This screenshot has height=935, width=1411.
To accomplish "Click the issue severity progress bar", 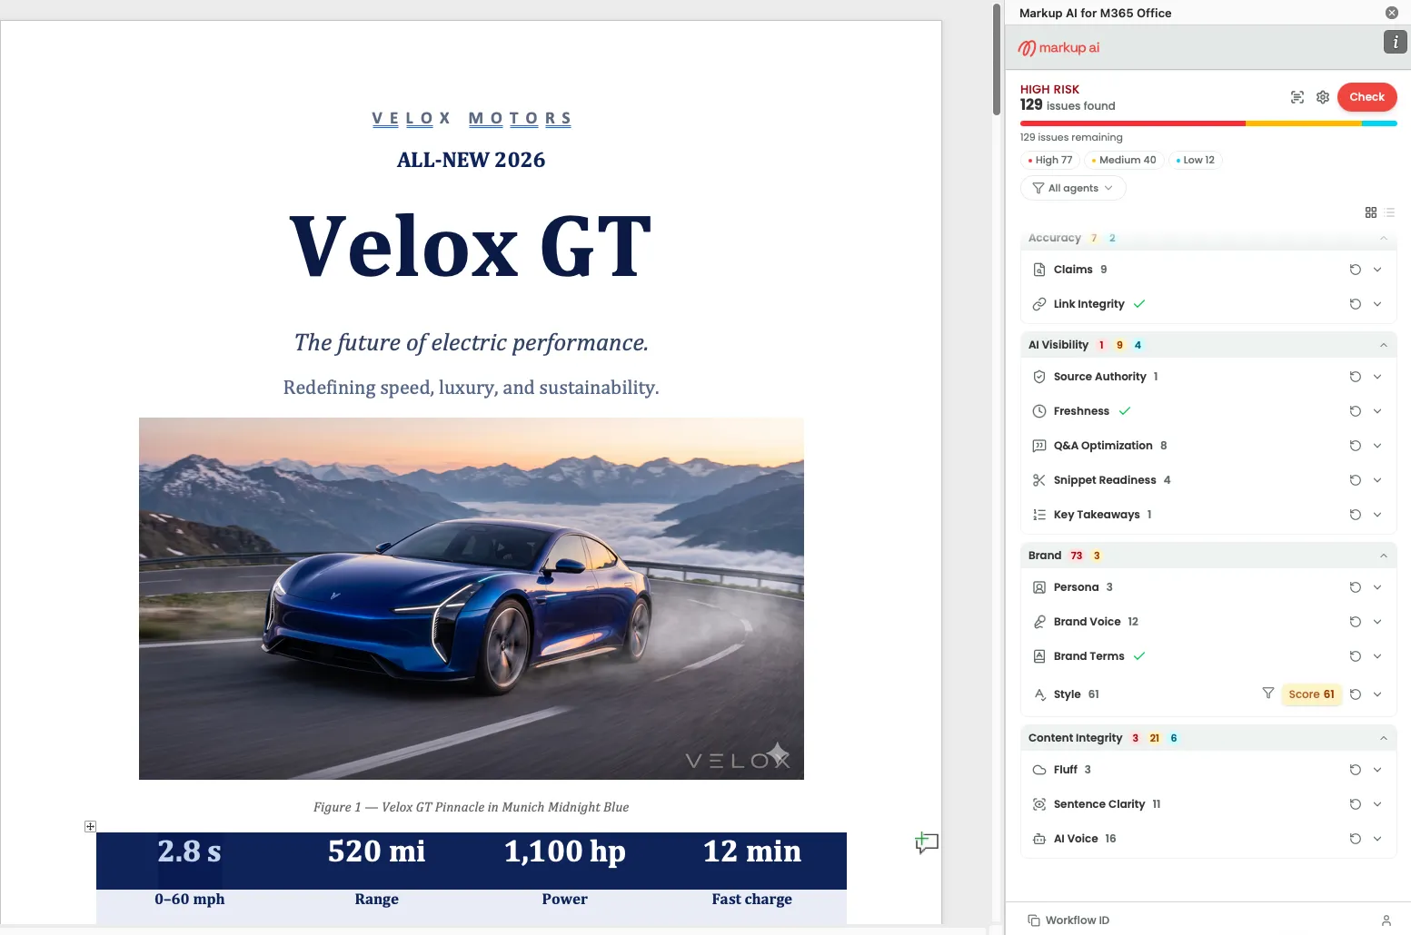I will point(1208,123).
